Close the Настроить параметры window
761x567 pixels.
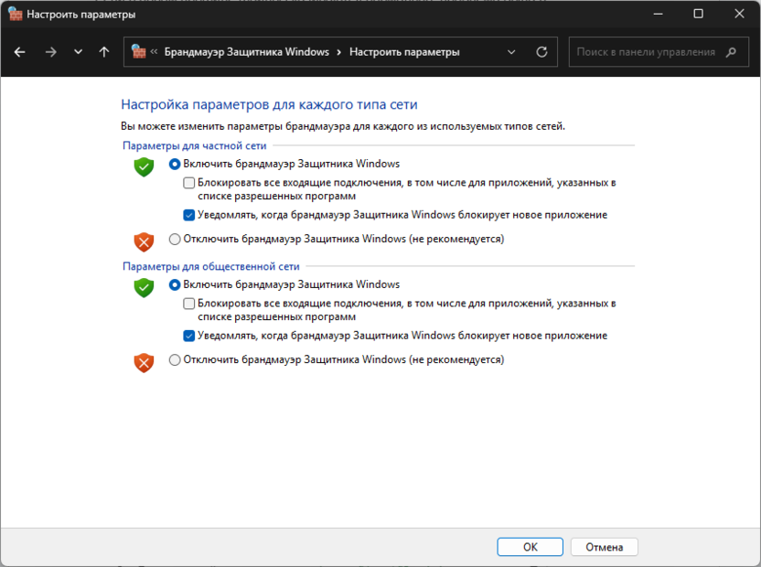pos(739,14)
